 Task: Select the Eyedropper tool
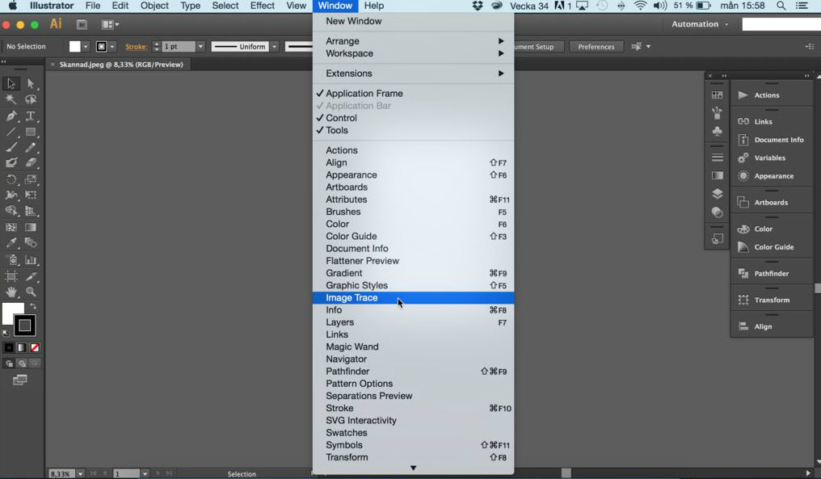coord(11,243)
